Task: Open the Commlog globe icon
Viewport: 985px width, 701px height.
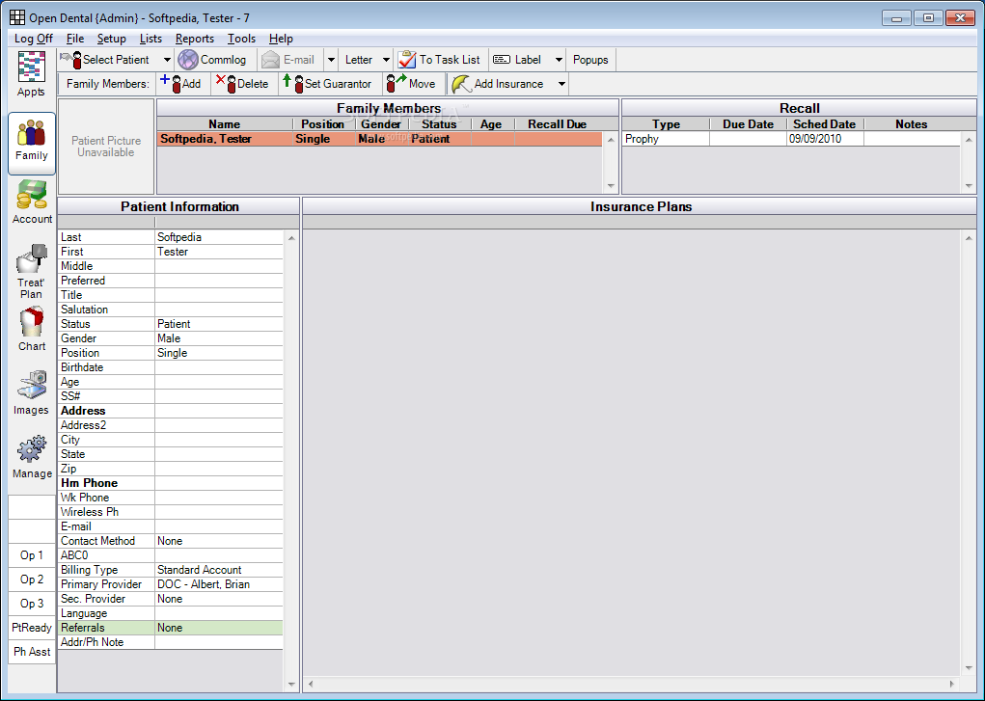Action: 188,60
